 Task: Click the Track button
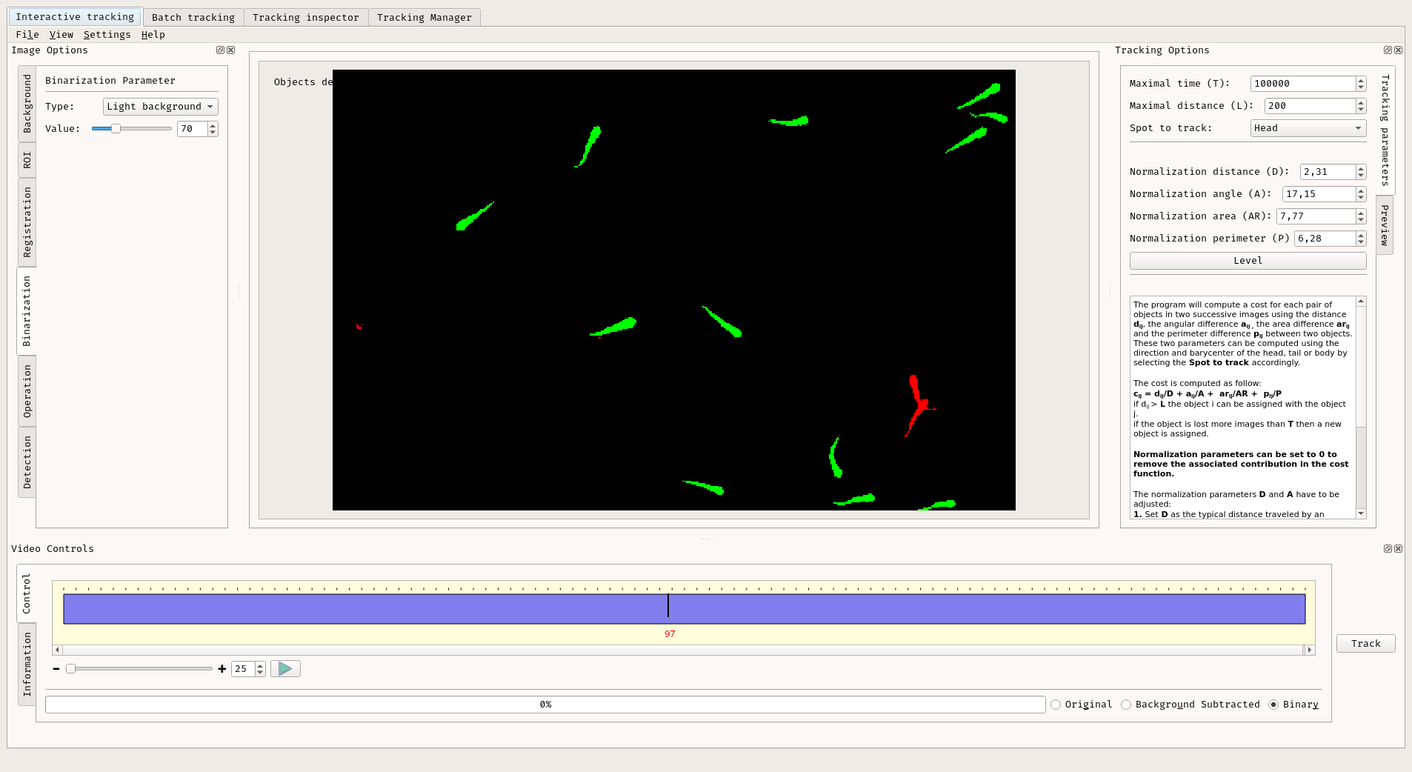click(1366, 644)
